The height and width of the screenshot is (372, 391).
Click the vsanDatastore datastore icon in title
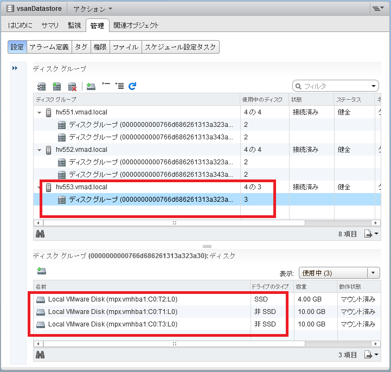(x=10, y=9)
